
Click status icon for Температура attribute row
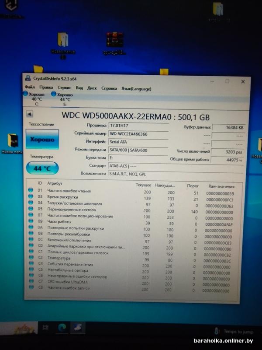(31, 257)
